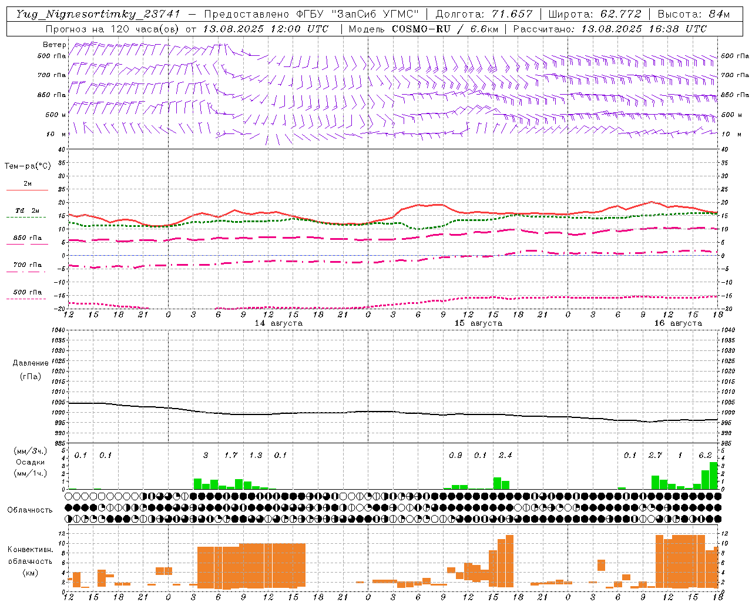Click the '10 м' wind level label on left
Screen dimensions: 752x602
56,134
